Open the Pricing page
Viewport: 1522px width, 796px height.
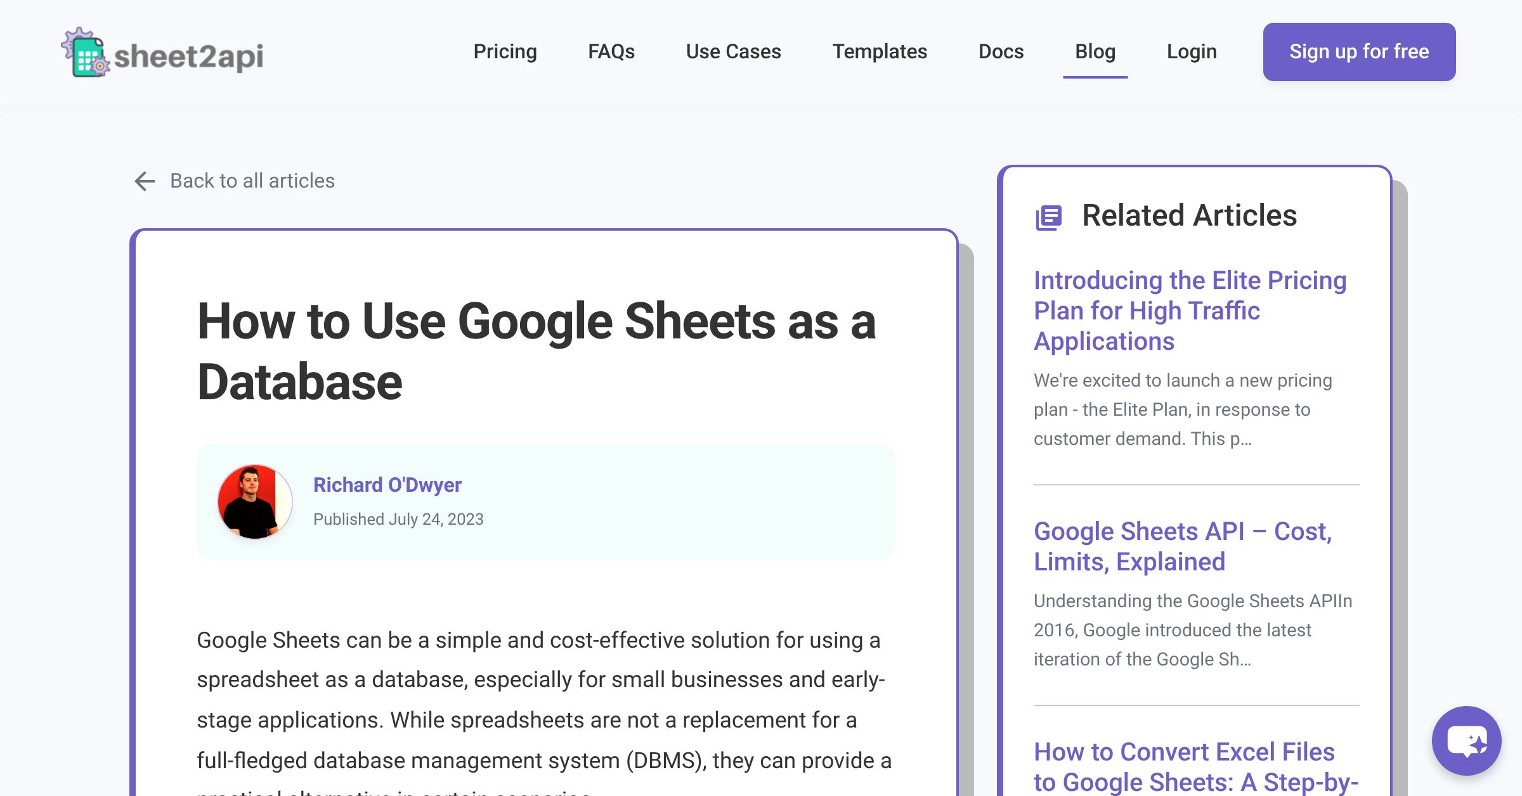point(505,51)
